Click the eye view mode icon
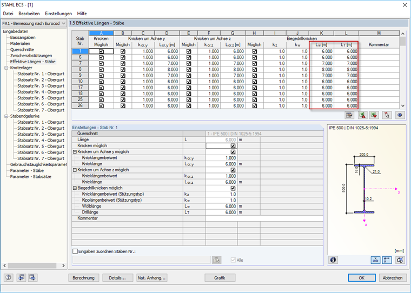The image size is (411, 293). [x=400, y=115]
